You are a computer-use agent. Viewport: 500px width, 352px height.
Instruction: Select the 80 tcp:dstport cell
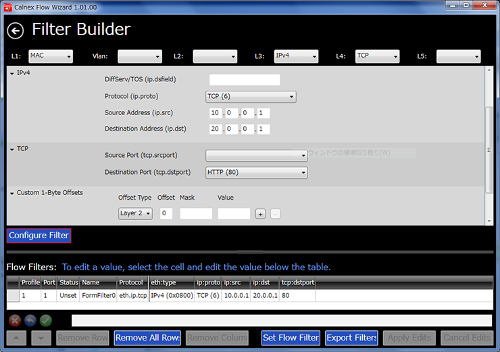click(x=297, y=295)
